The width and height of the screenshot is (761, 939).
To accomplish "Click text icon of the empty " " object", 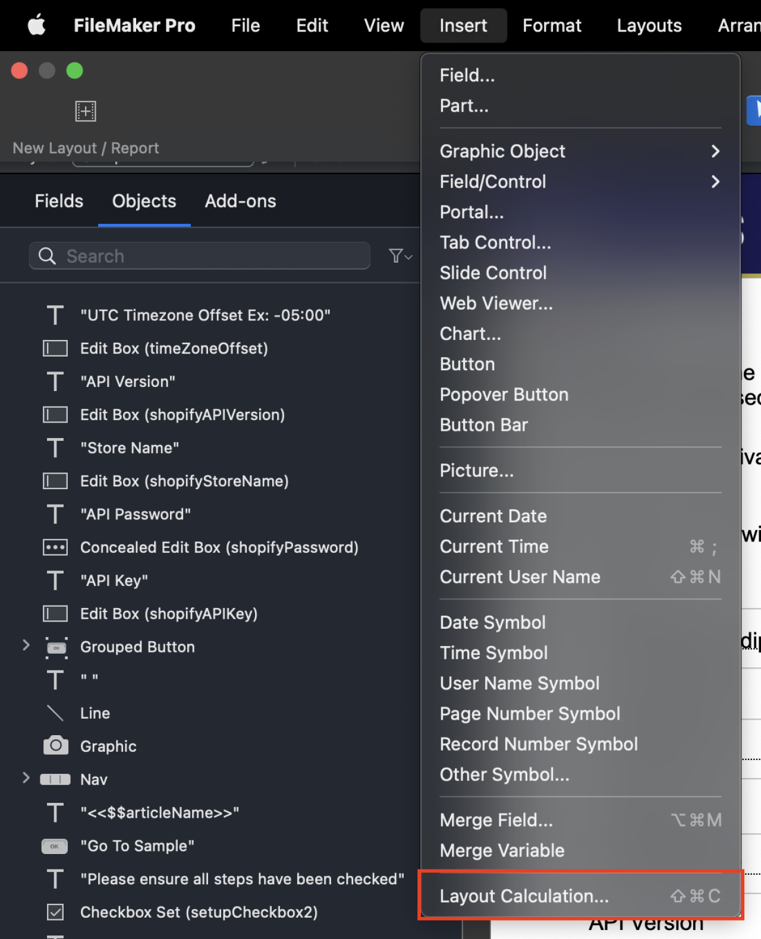I will pos(55,680).
